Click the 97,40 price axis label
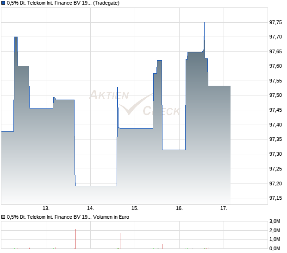The image size is (287, 253). 275,125
